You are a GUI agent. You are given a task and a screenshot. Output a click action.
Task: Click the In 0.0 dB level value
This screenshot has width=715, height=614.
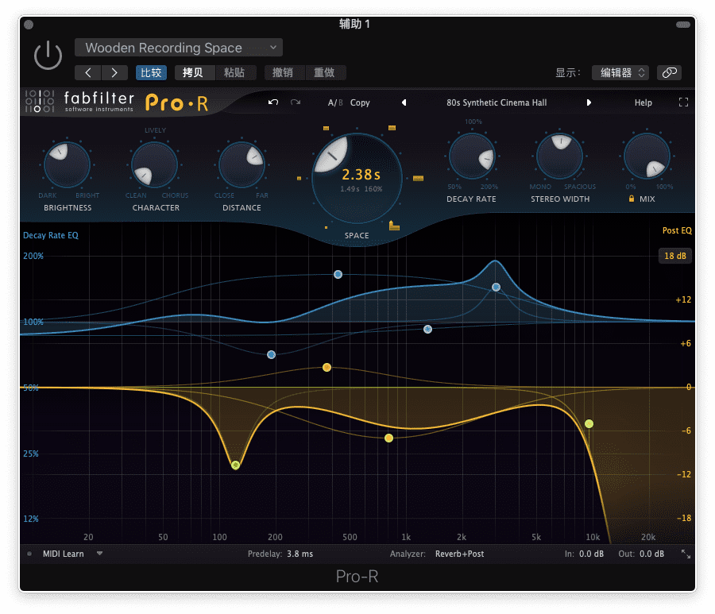coord(591,554)
